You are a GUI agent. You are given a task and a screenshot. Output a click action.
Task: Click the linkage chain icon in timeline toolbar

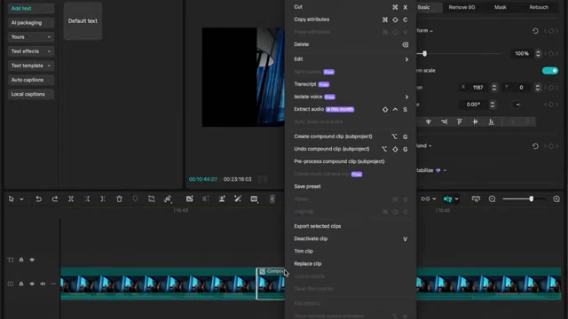coord(425,198)
